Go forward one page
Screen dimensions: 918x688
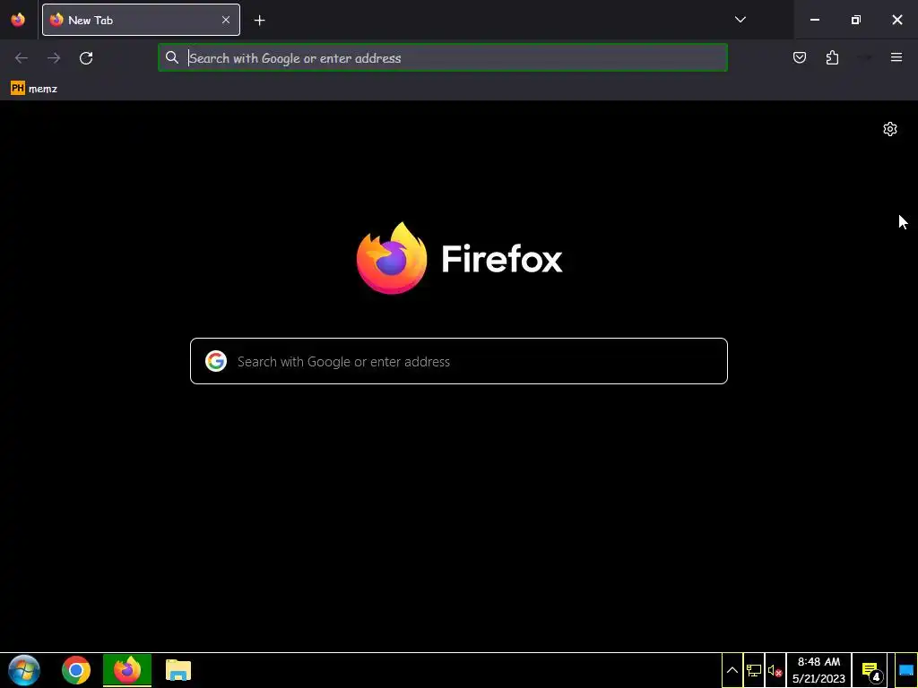[54, 58]
